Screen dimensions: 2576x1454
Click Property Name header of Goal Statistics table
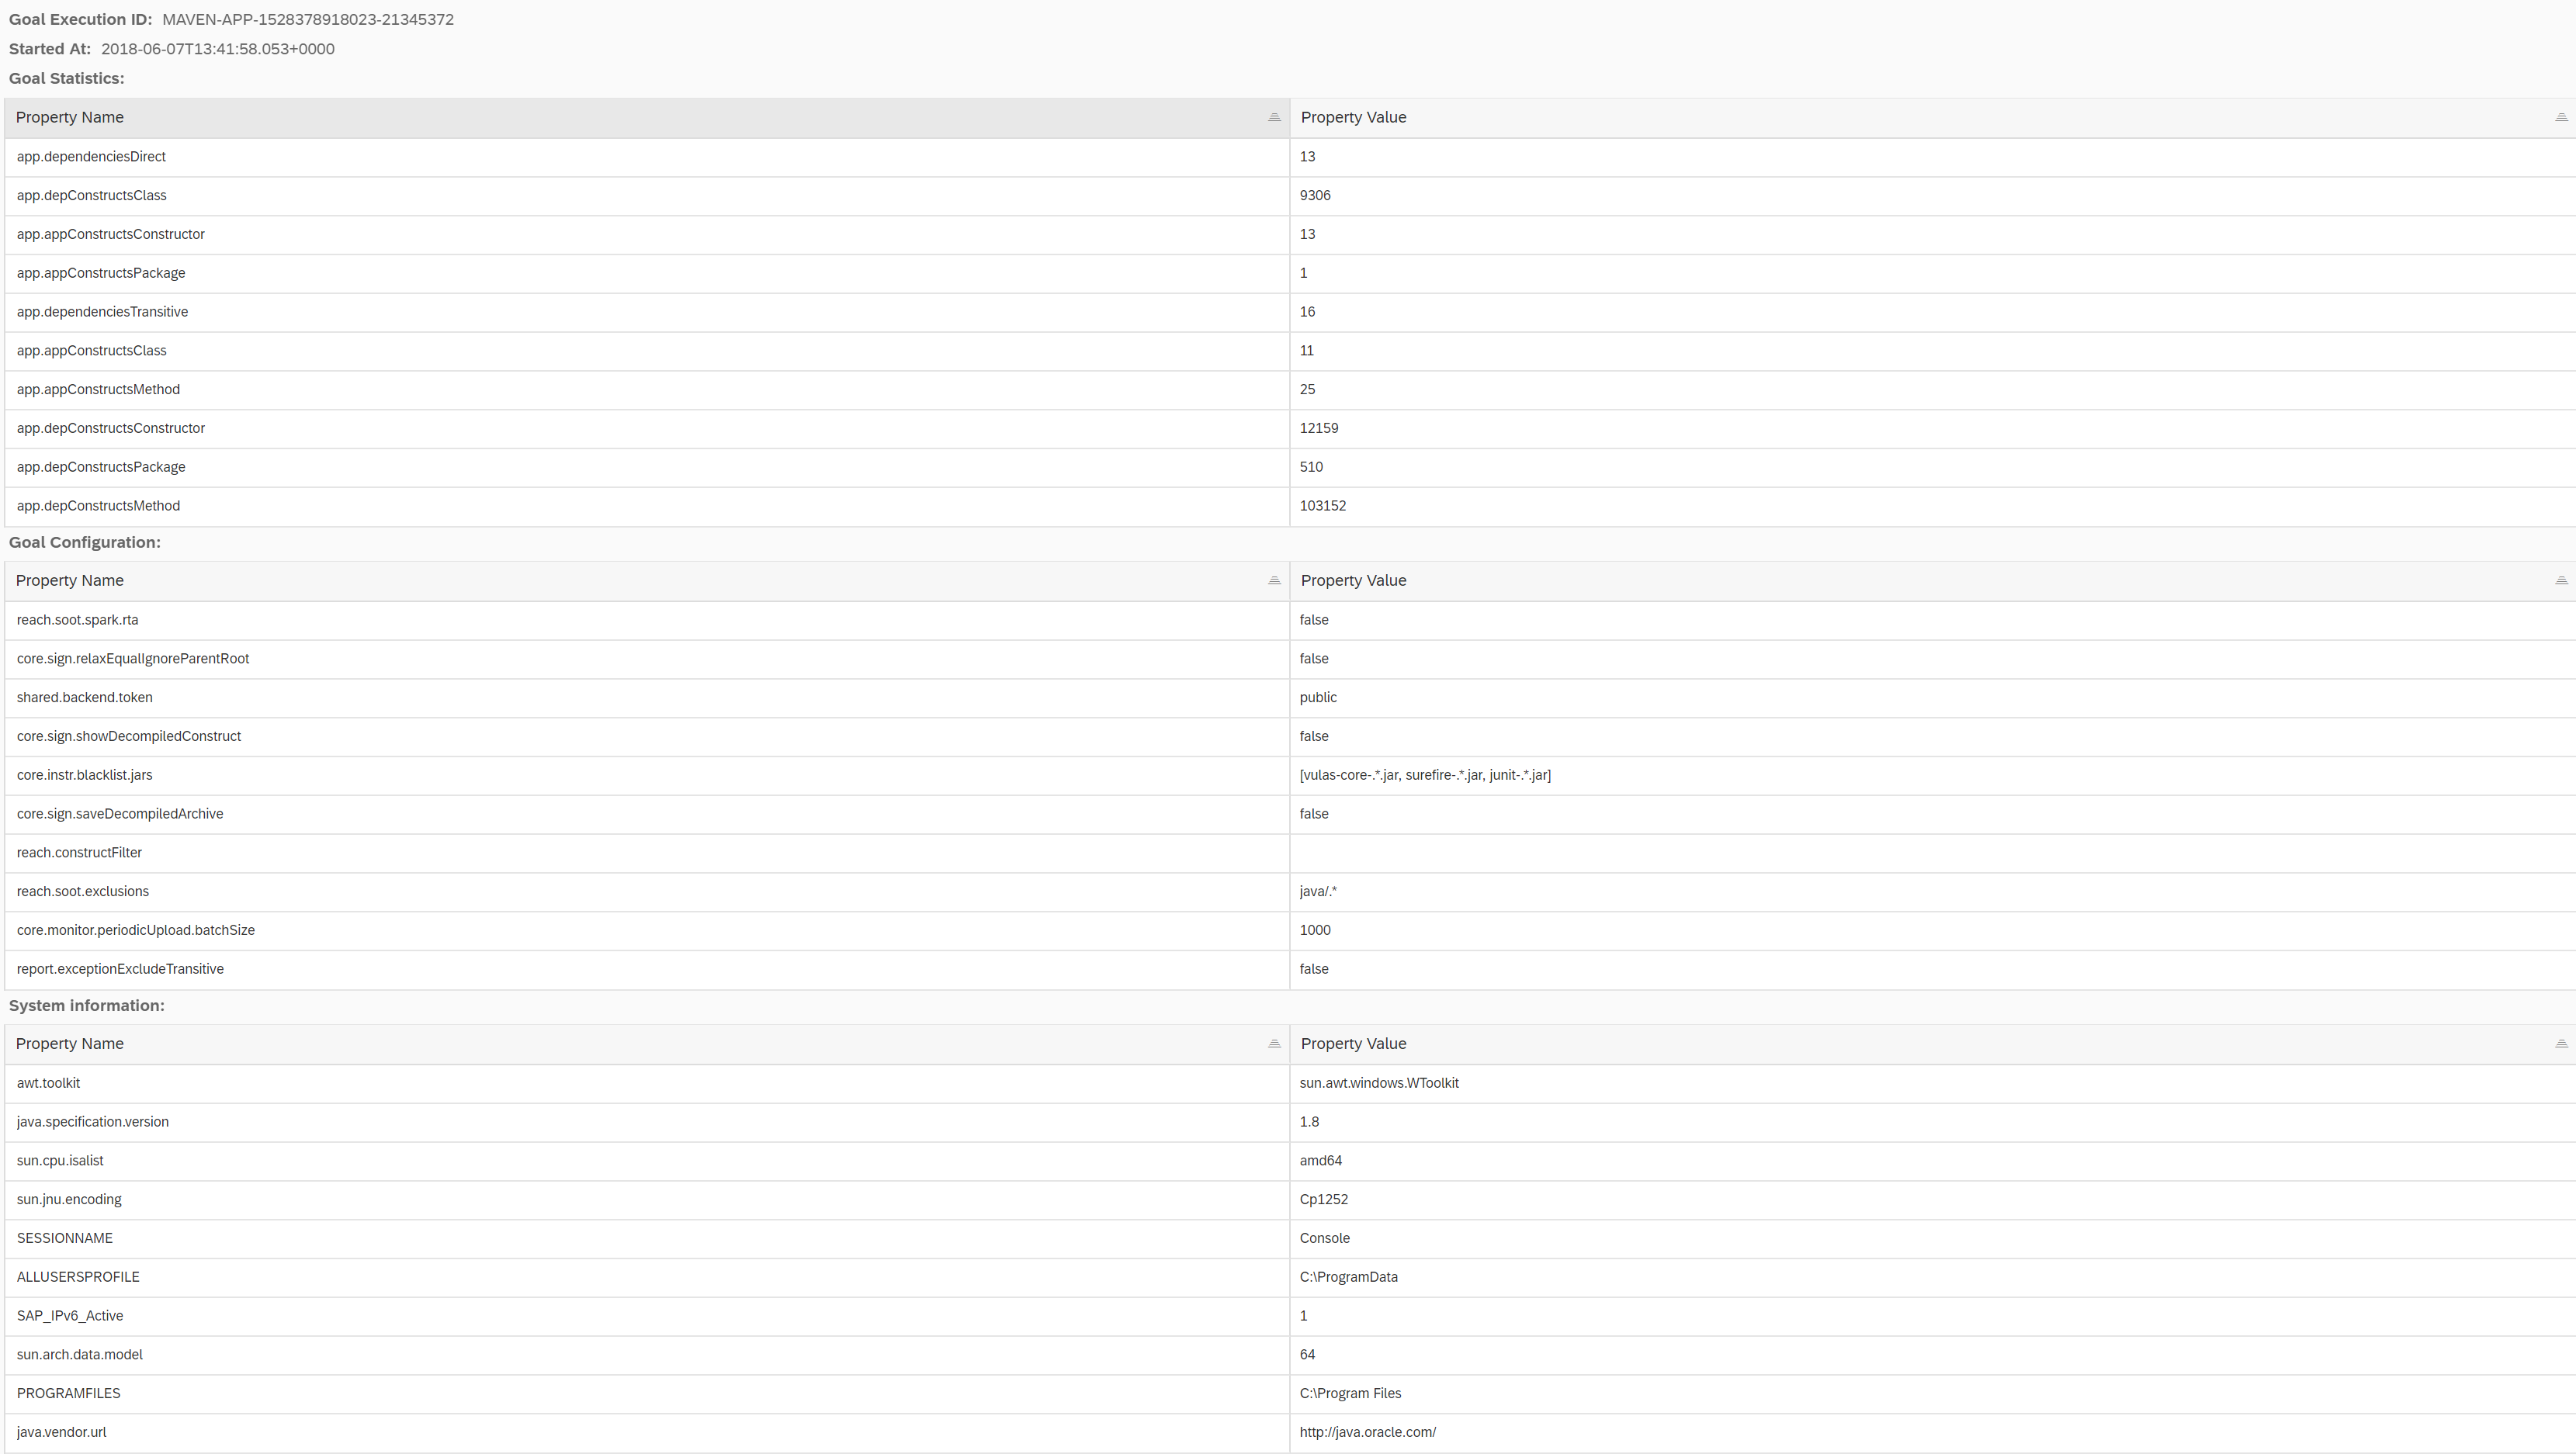[x=70, y=118]
